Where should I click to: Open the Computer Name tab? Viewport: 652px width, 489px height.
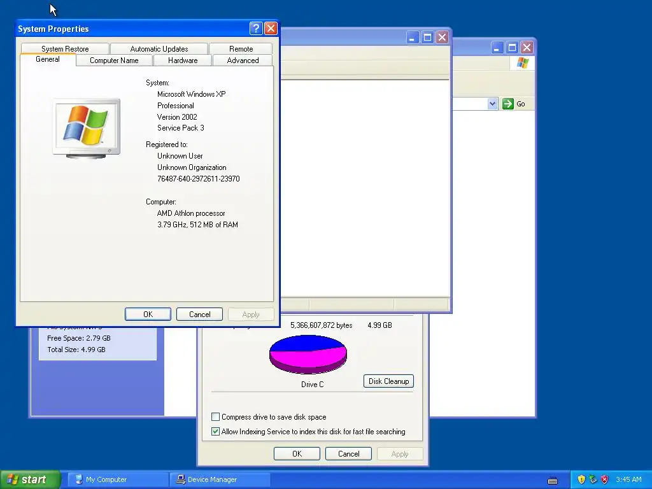(114, 60)
